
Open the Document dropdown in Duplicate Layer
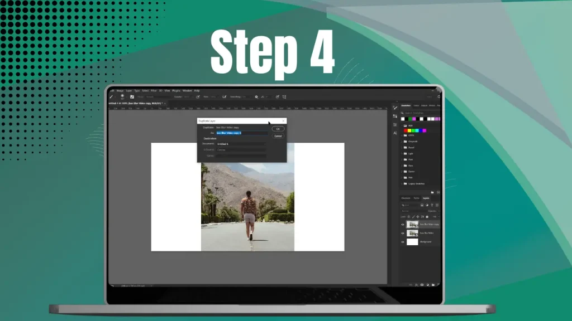click(241, 144)
